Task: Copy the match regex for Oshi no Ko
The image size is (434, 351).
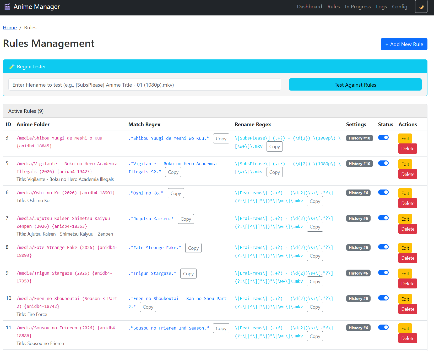Action: pyautogui.click(x=176, y=193)
